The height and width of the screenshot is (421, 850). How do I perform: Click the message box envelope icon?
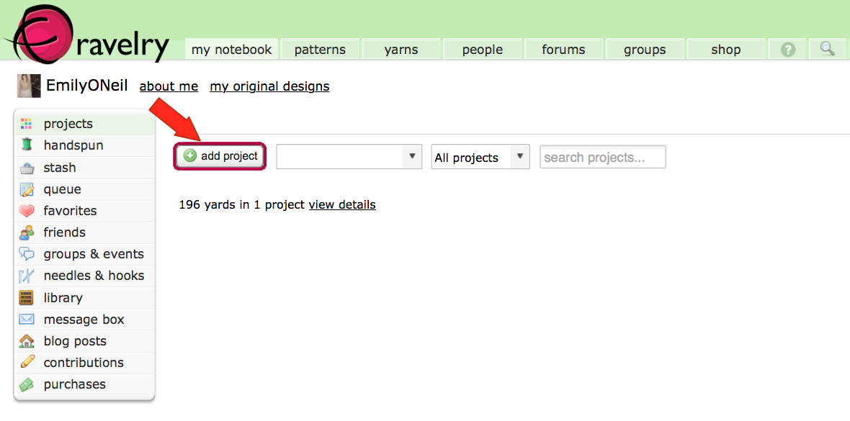click(27, 320)
